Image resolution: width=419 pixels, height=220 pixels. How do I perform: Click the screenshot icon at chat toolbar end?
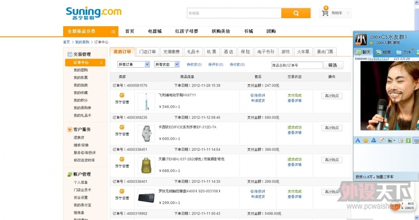[416, 141]
